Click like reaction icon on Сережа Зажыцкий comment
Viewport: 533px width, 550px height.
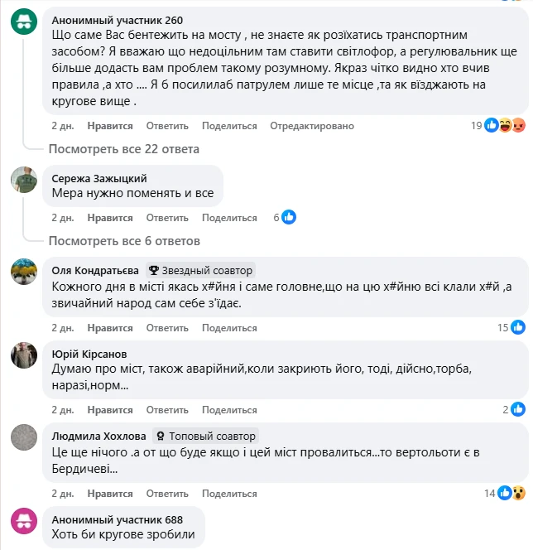point(289,217)
